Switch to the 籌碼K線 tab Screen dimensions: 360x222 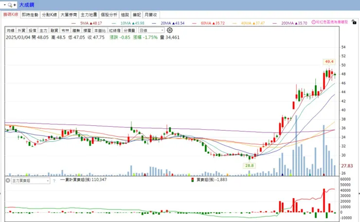[11, 15]
